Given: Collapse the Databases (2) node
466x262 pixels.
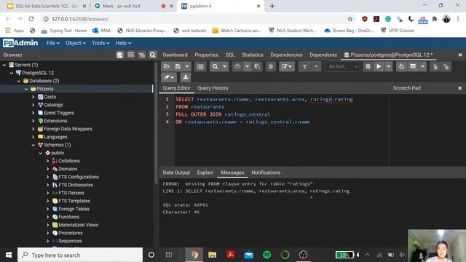Looking at the screenshot, I should click(19, 81).
